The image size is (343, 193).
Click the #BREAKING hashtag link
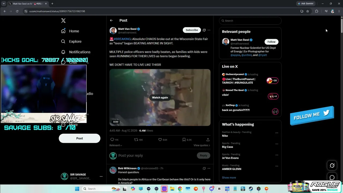click(x=122, y=39)
